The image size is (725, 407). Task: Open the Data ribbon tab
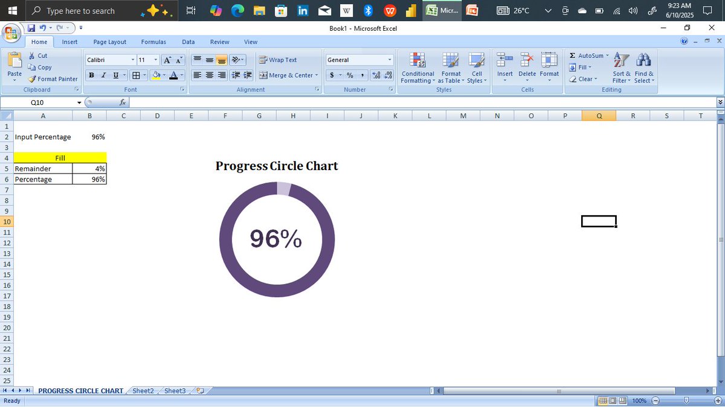[188, 42]
